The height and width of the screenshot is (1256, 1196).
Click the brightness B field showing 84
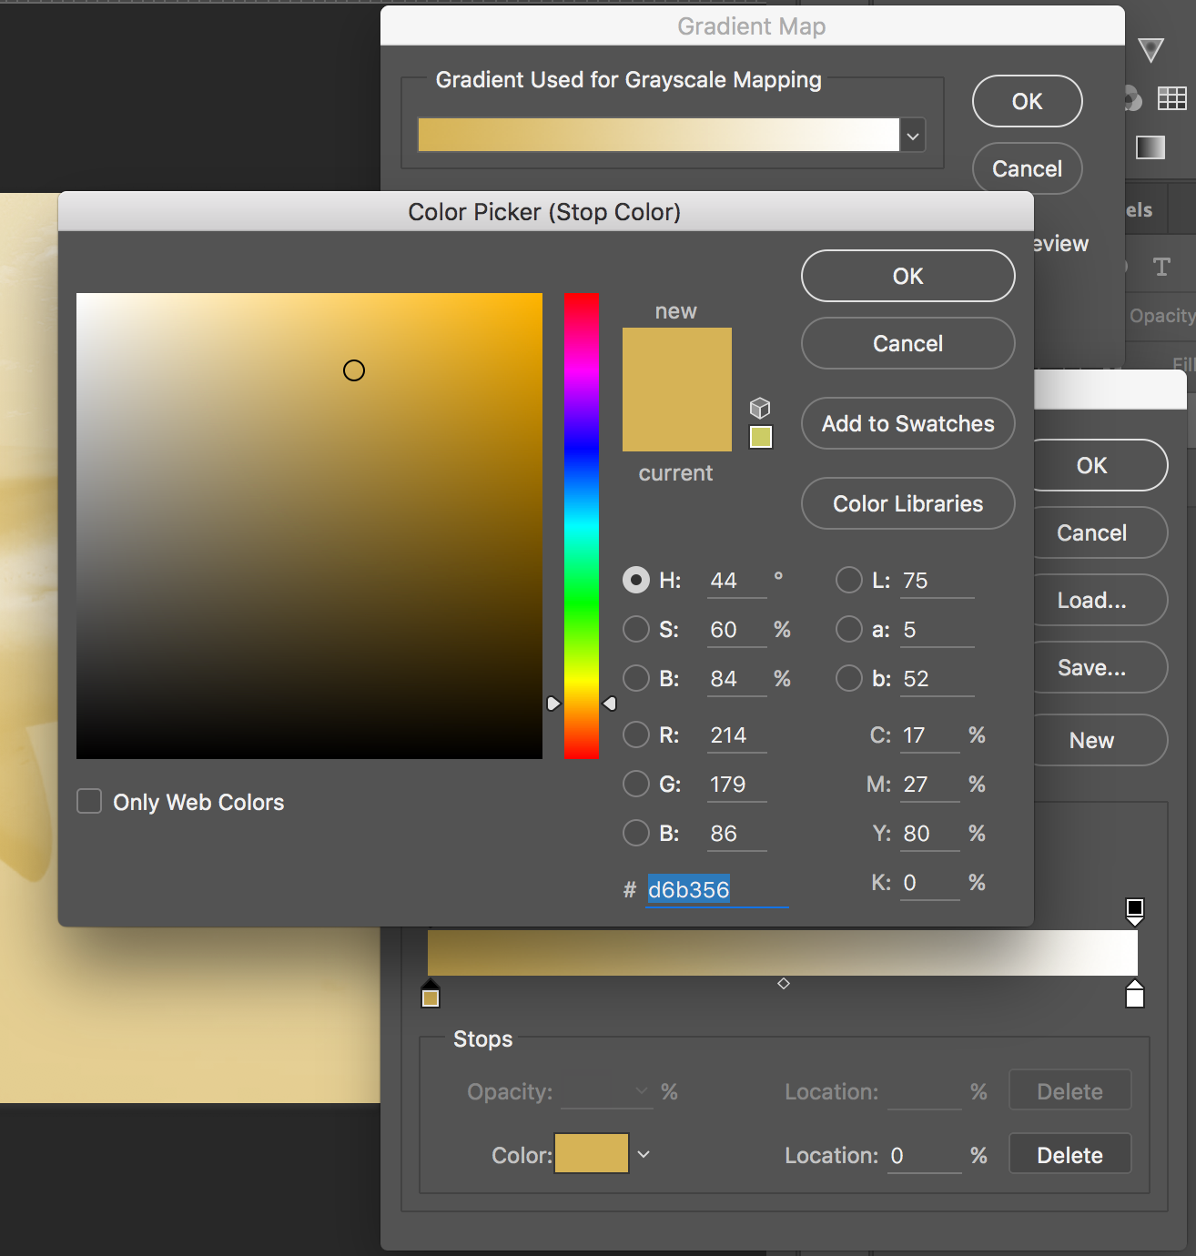click(x=737, y=679)
